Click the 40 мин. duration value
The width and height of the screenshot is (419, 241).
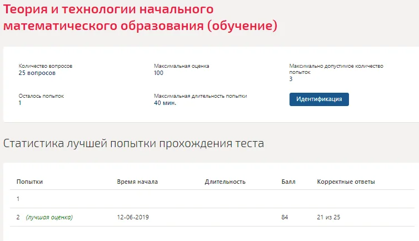(x=165, y=103)
